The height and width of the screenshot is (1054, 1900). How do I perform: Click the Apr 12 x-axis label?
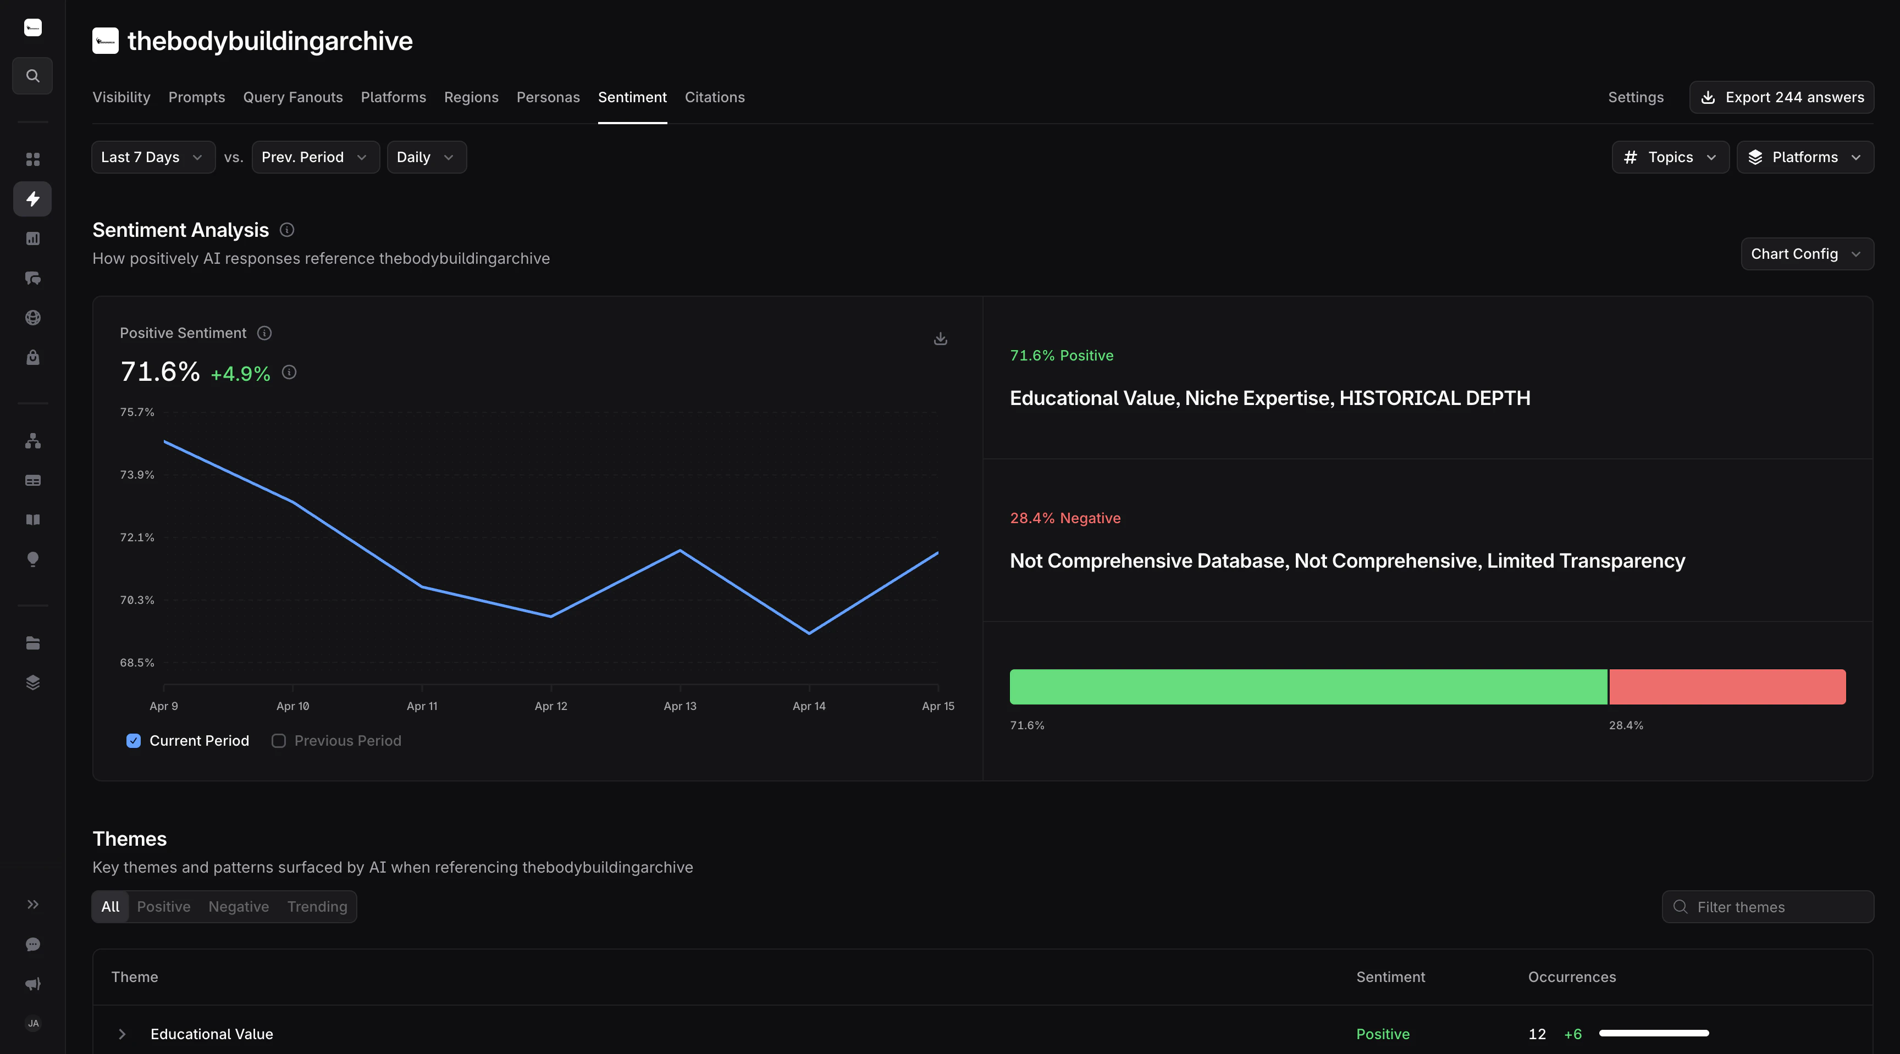coord(551,706)
